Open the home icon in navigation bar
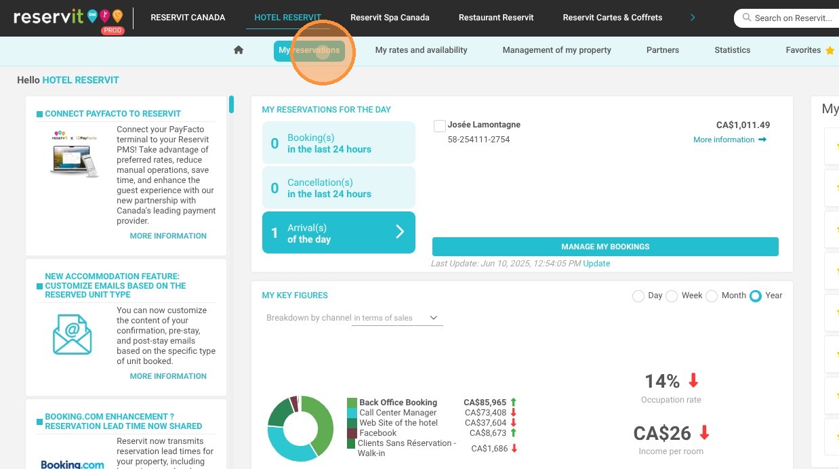 [x=239, y=49]
